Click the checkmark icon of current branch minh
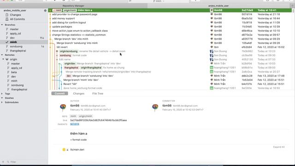Screen dimensions: 295x166 coord(7,42)
